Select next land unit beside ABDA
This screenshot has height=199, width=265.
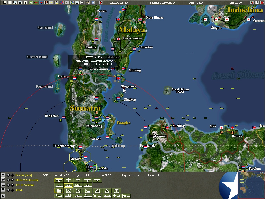[x=12, y=190]
